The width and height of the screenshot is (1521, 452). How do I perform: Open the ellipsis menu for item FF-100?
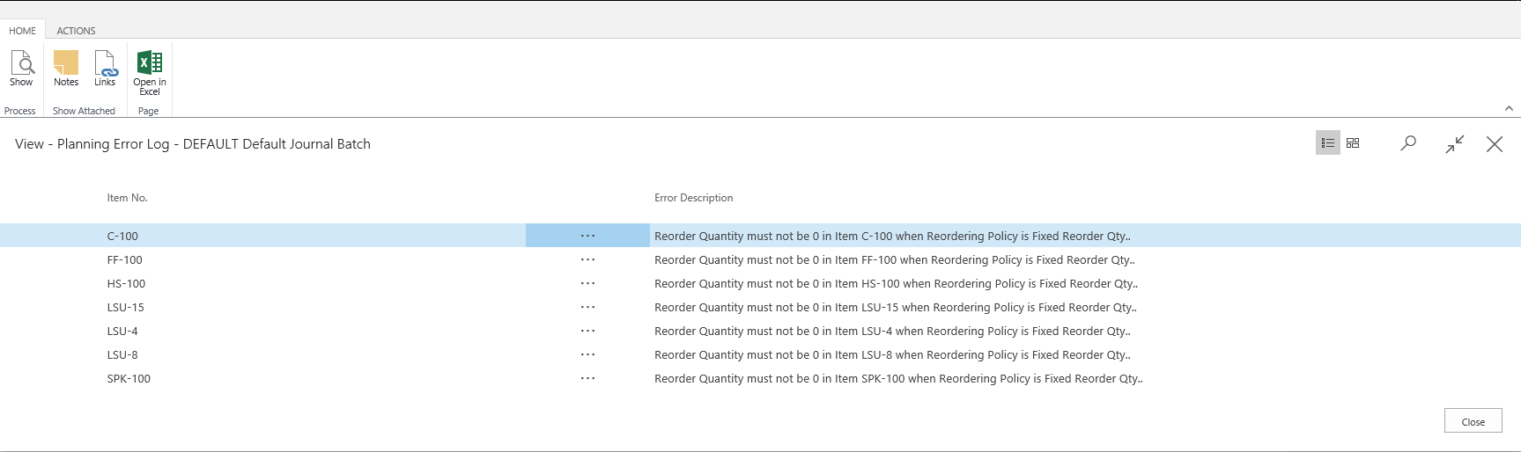[587, 259]
